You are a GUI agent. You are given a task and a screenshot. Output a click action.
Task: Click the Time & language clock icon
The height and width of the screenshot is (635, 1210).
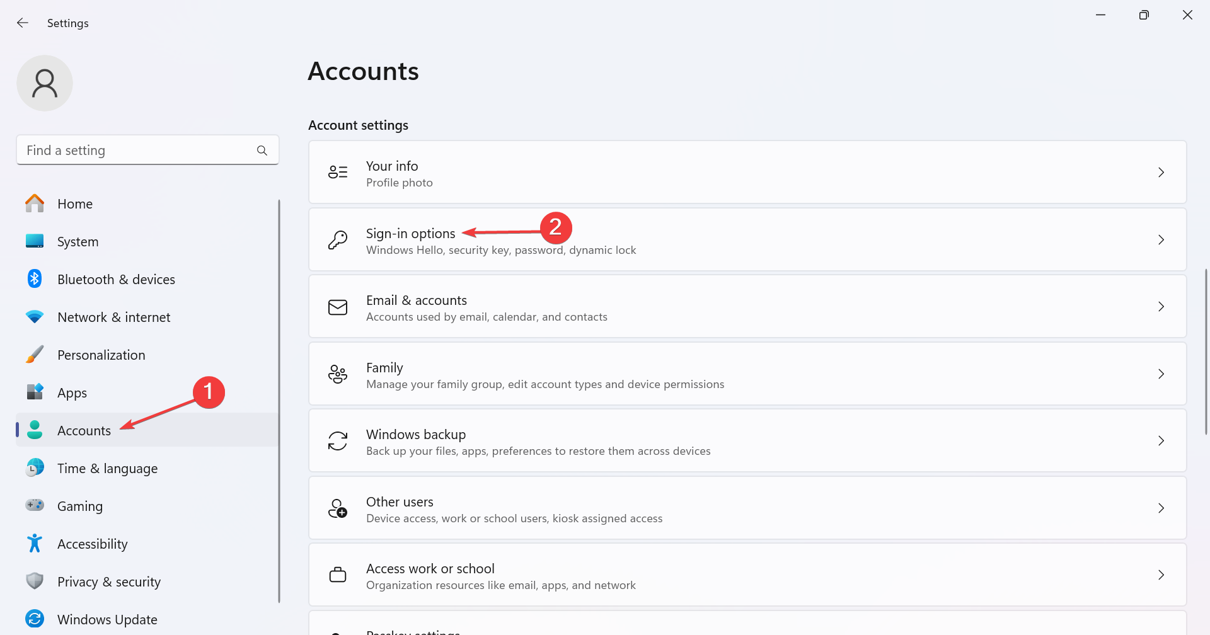35,468
